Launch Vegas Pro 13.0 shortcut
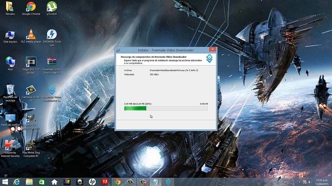Viewport: 332px width, 186px height. coord(31,65)
